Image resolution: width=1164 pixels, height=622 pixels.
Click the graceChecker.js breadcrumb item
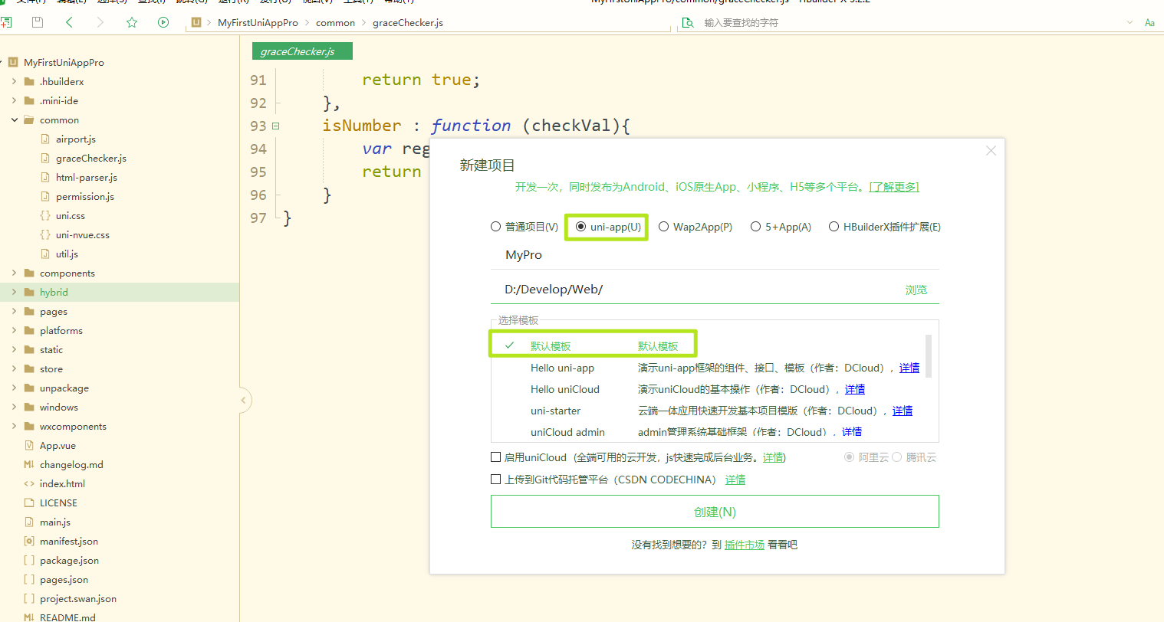click(408, 23)
